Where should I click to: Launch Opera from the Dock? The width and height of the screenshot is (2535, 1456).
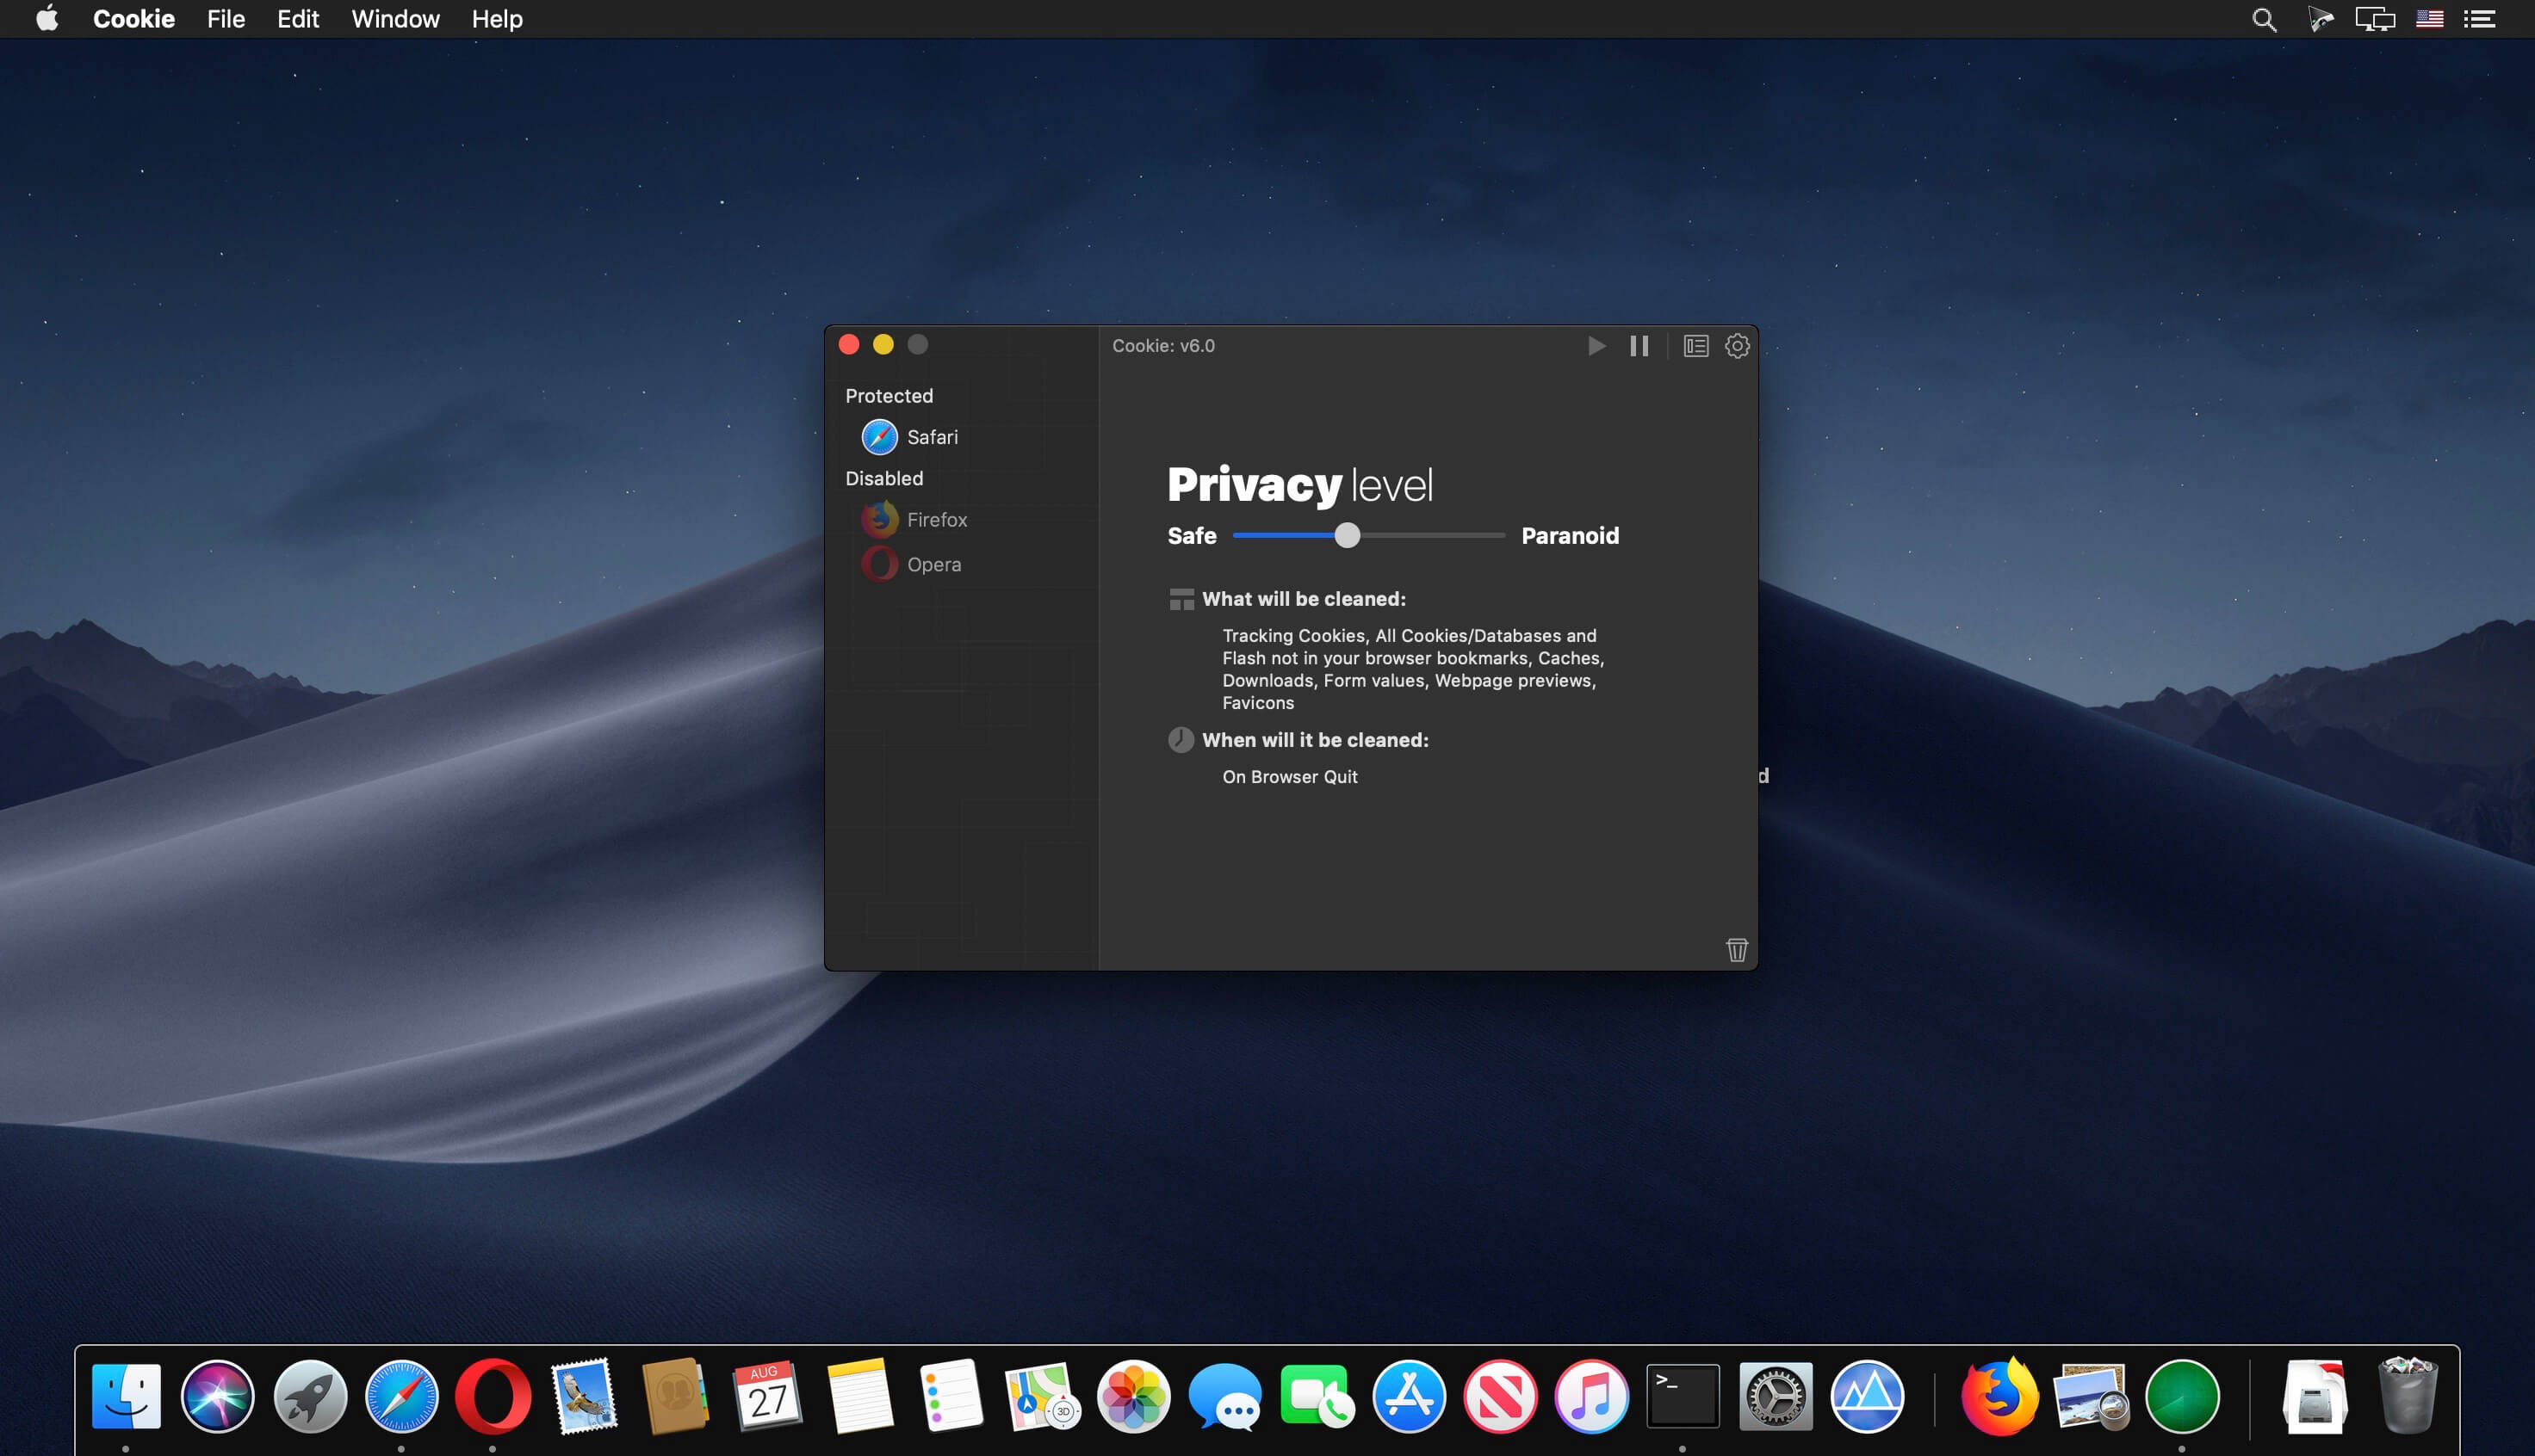click(493, 1396)
